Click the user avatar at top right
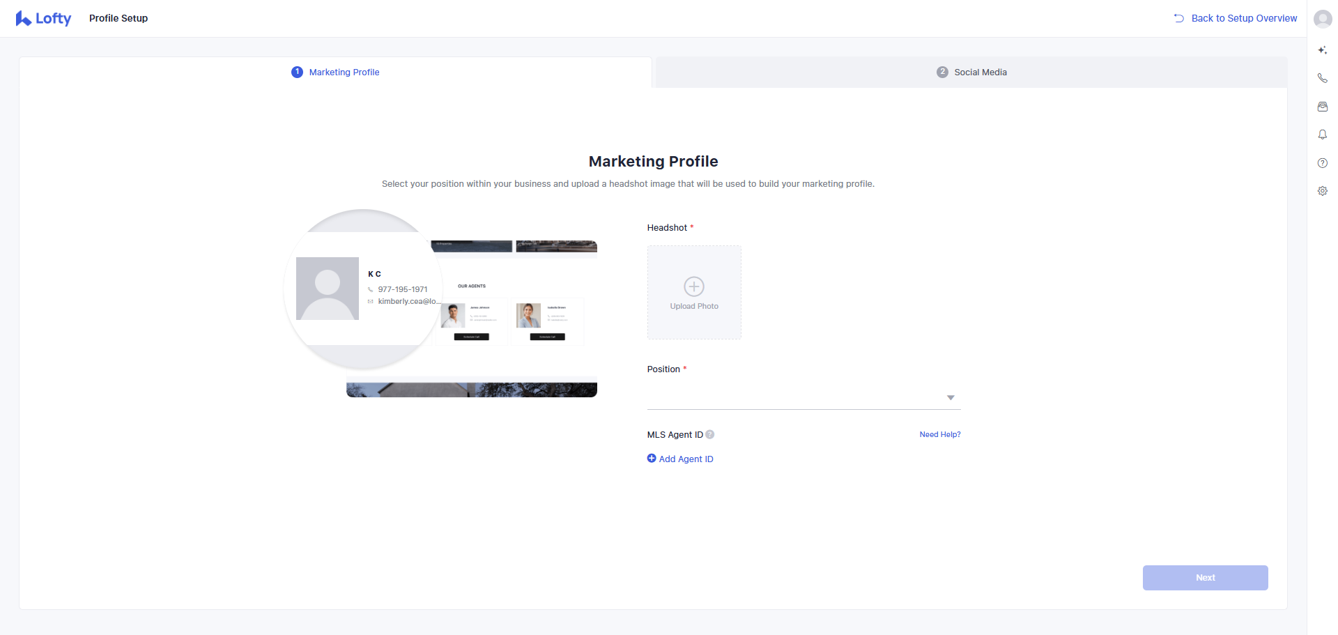1338x635 pixels. pyautogui.click(x=1322, y=19)
